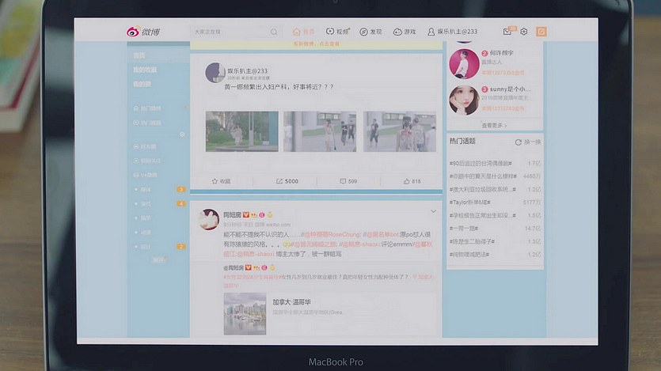This screenshot has height=371, width=661.
Task: Open 娱乐扒主@233 profile in top bar
Action: 452,32
